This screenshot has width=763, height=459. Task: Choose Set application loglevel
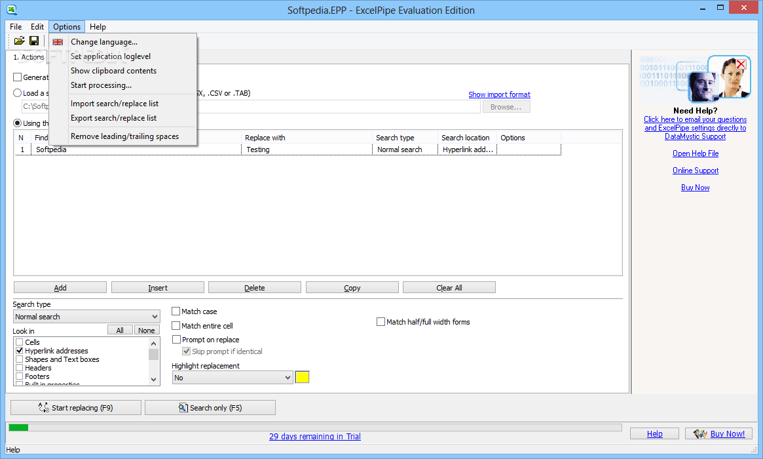click(x=111, y=56)
